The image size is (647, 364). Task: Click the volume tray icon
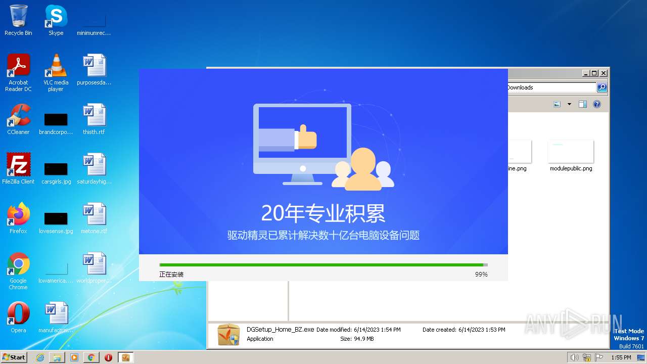[x=574, y=357]
